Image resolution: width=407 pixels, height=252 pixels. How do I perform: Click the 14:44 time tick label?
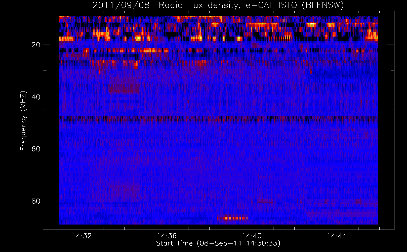[x=337, y=236]
